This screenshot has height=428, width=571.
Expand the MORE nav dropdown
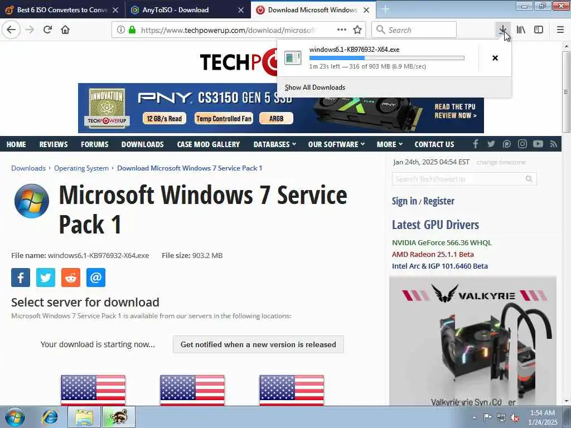[390, 144]
